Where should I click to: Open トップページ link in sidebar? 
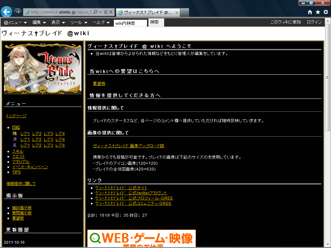[16, 116]
